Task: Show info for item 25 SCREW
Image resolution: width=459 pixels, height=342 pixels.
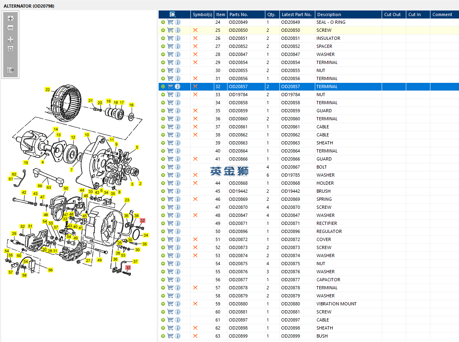Action: click(x=178, y=30)
